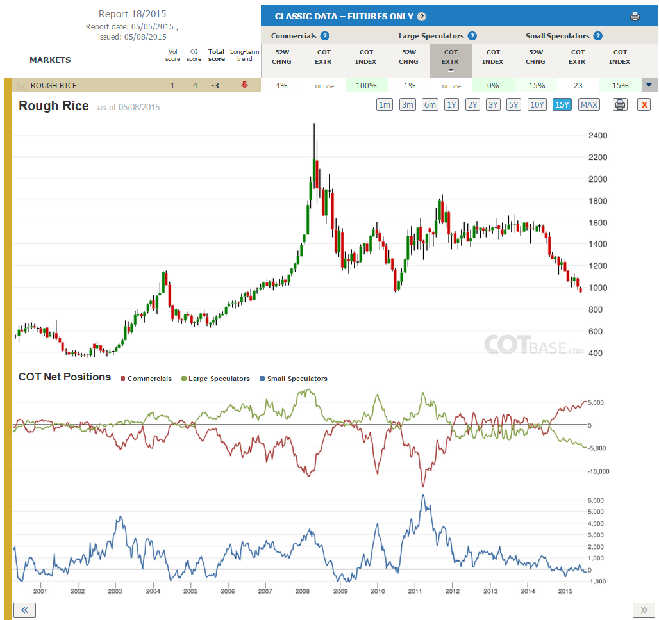Click the Large Speculators 0% COT index cell
Screen dimensions: 659x620
[493, 86]
